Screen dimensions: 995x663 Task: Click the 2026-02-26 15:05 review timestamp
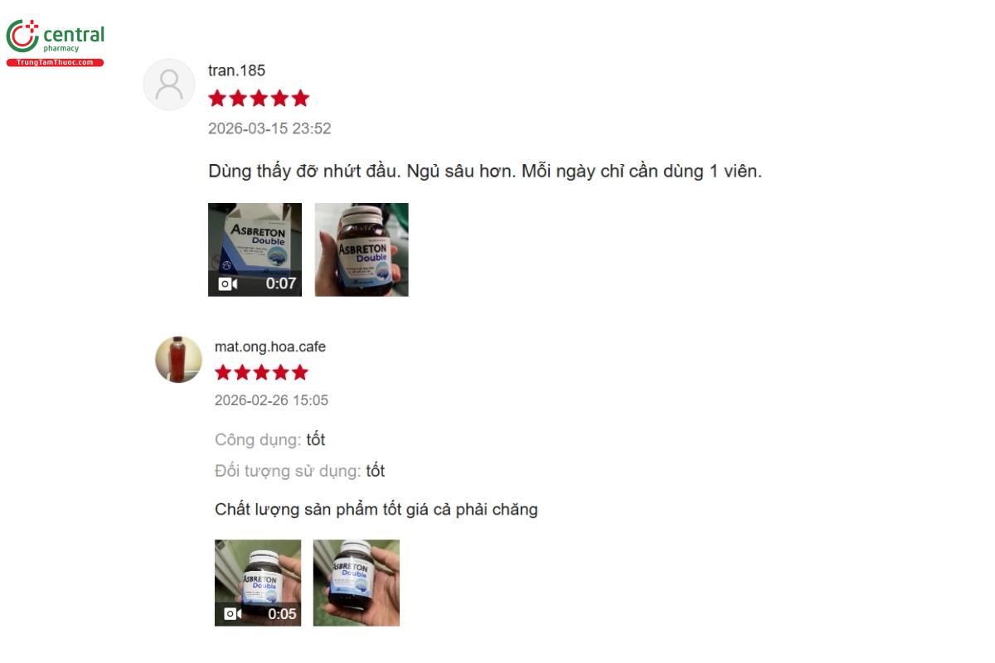271,400
